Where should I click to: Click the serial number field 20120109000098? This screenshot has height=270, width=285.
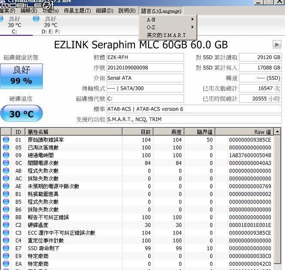click(x=145, y=68)
